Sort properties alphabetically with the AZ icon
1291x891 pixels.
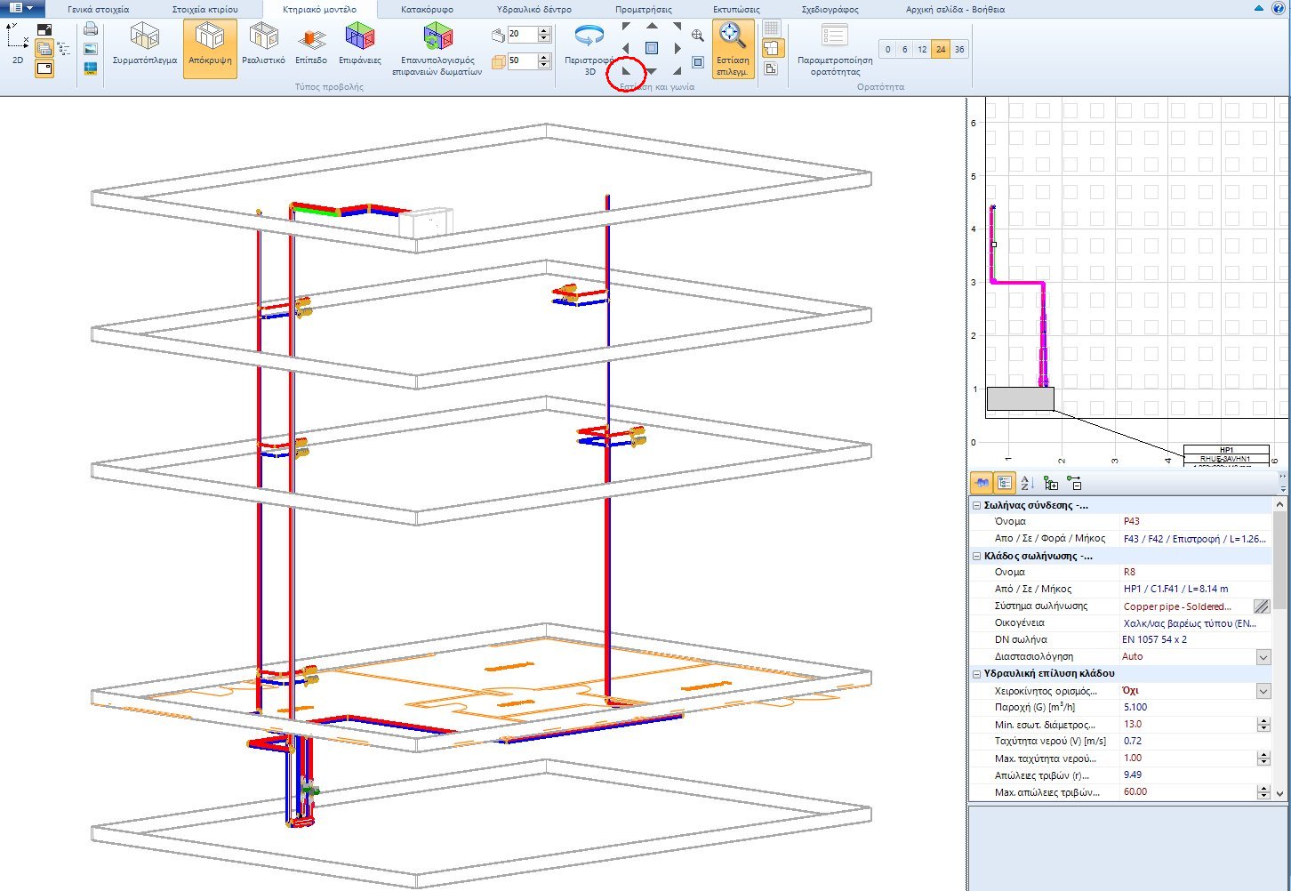[1024, 483]
